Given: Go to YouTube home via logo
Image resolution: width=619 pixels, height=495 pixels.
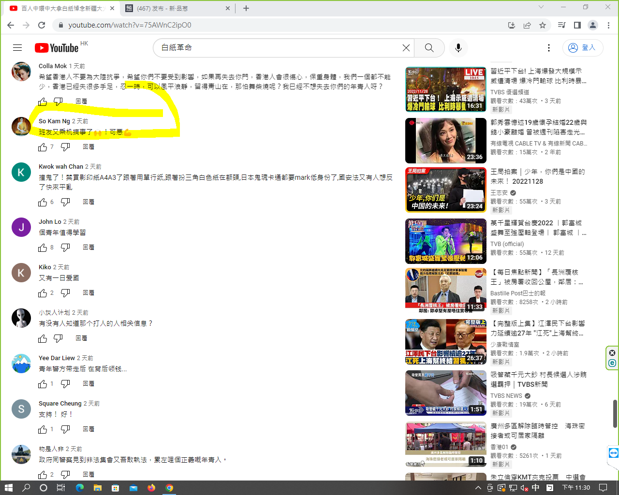Looking at the screenshot, I should [57, 48].
